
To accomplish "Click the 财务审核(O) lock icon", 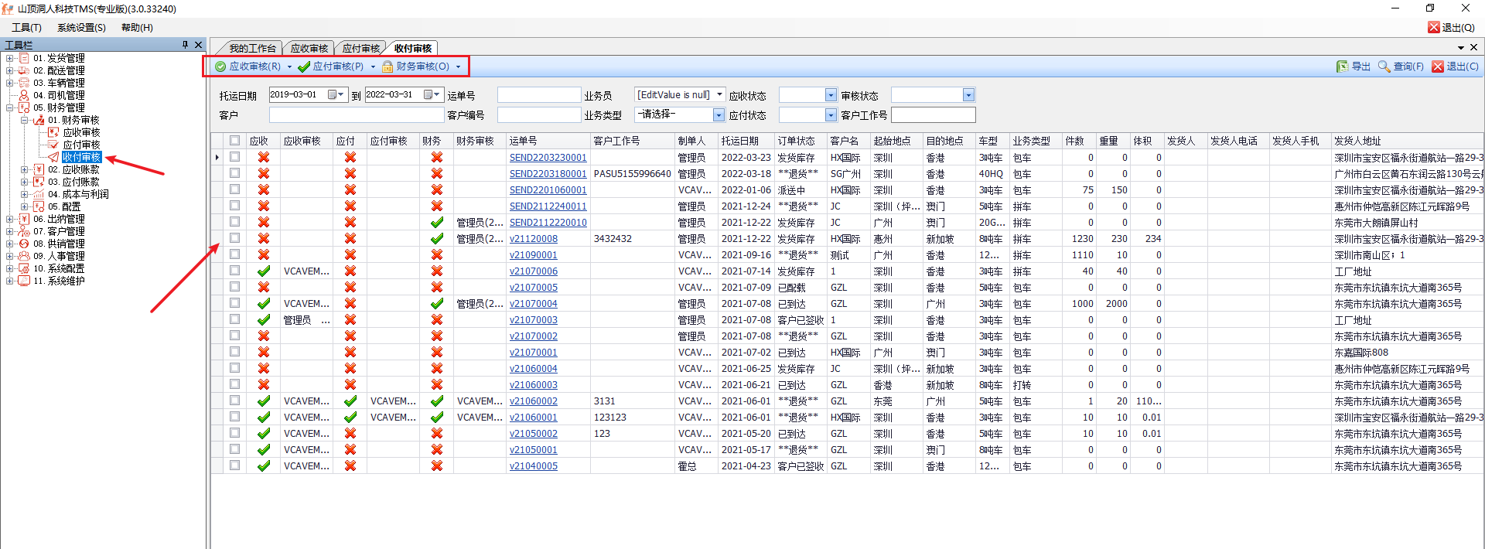I will pos(387,66).
